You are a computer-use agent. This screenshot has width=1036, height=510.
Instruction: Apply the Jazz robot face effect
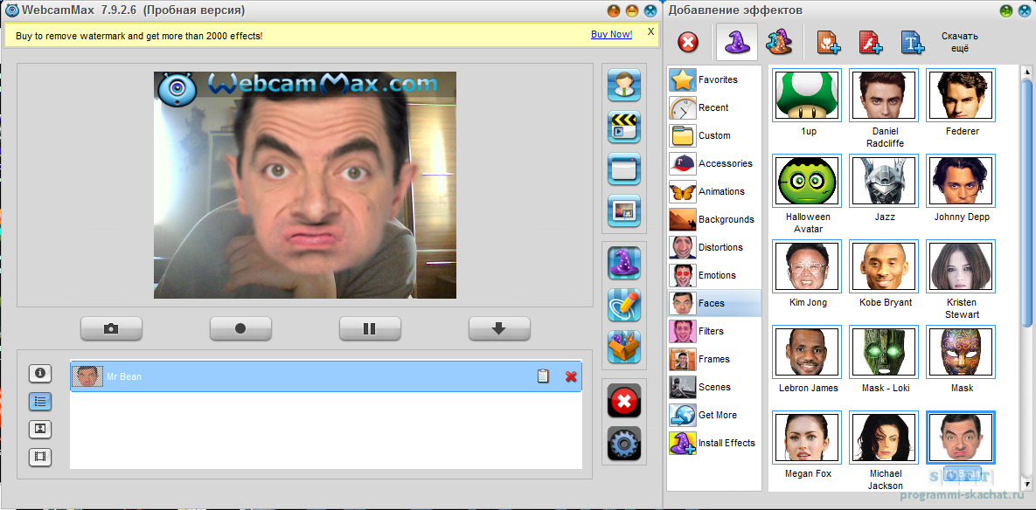coord(883,181)
